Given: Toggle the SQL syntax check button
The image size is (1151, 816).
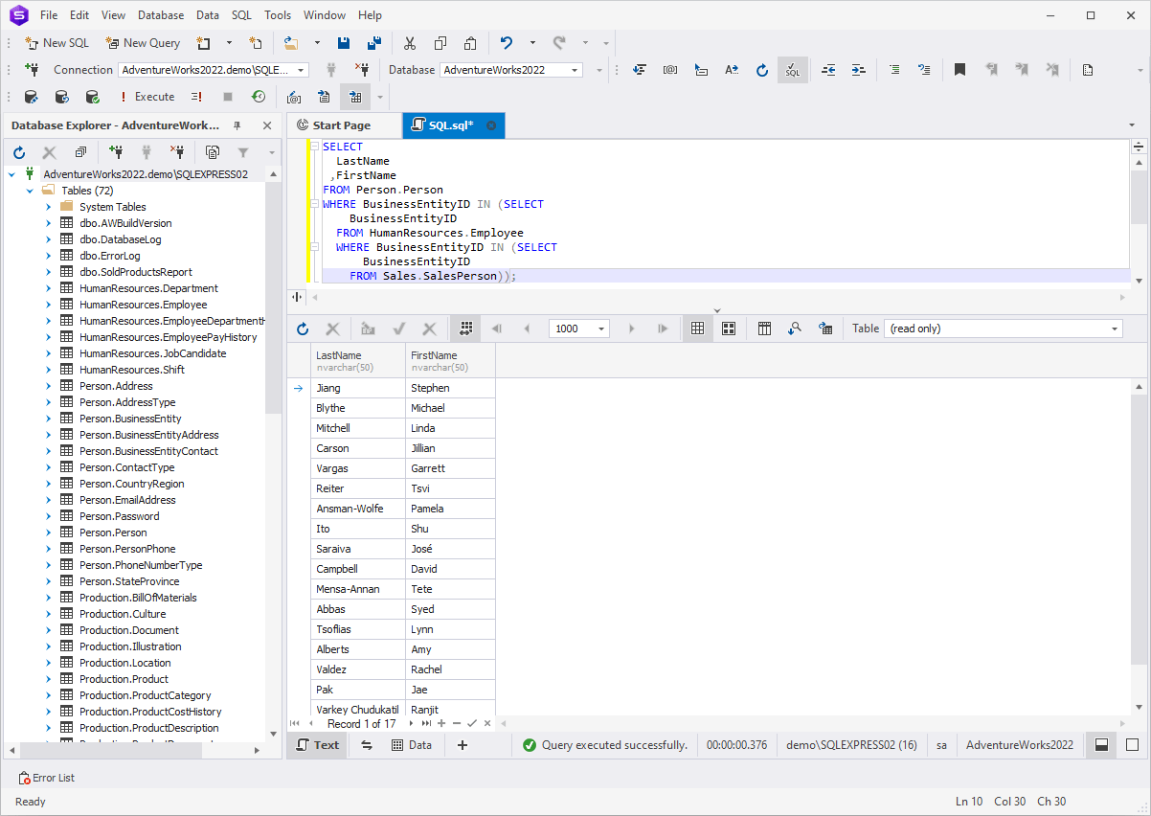Looking at the screenshot, I should (792, 70).
